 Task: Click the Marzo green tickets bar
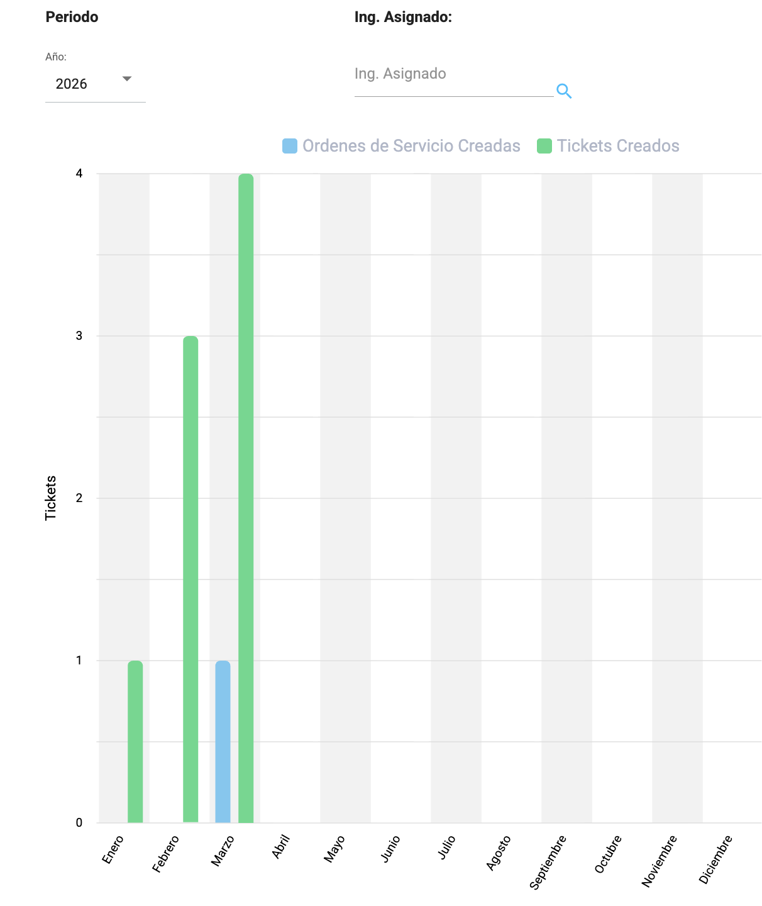(246, 497)
